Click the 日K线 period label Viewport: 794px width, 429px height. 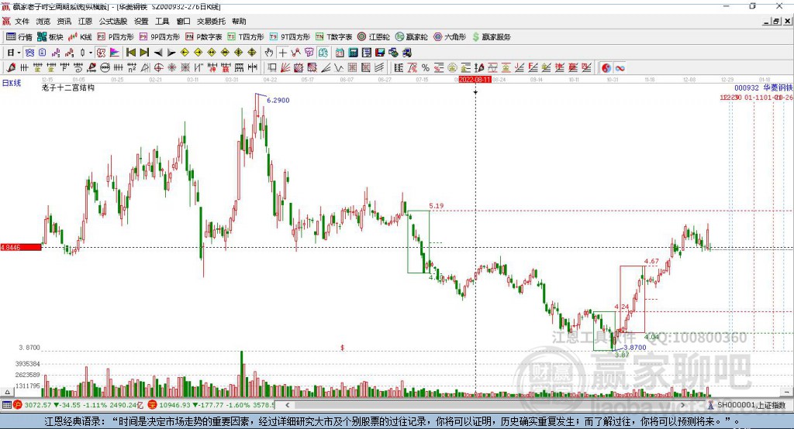coord(12,83)
